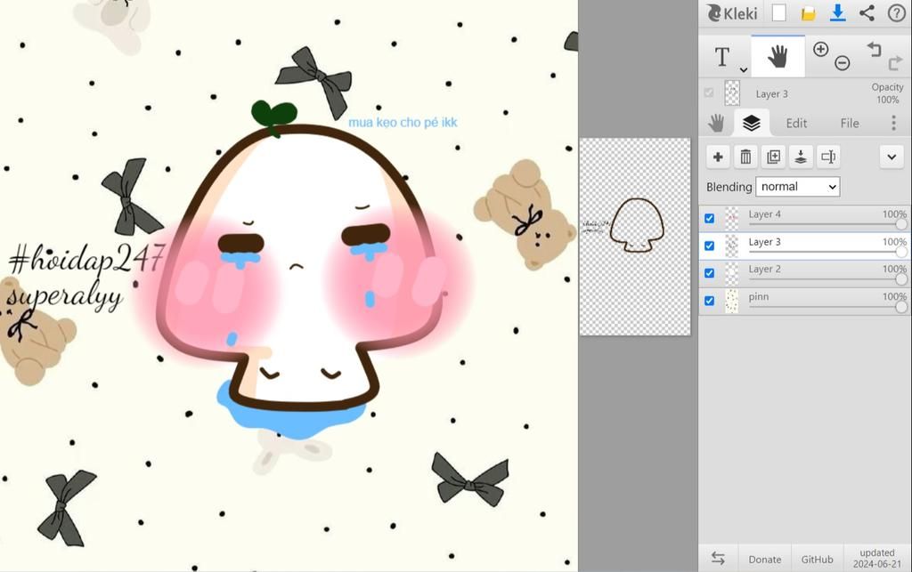
Task: Open the File tab
Action: [850, 123]
